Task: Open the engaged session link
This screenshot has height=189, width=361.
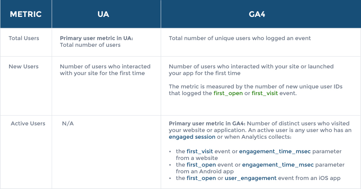Action: click(192, 137)
